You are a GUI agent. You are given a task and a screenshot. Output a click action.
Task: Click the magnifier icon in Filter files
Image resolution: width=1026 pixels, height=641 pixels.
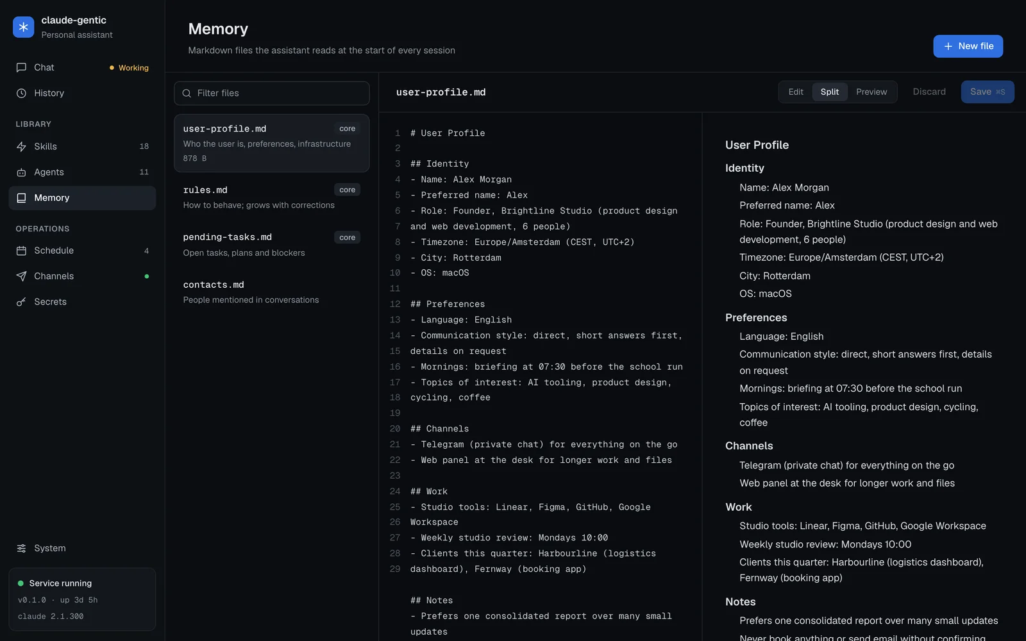coord(187,93)
